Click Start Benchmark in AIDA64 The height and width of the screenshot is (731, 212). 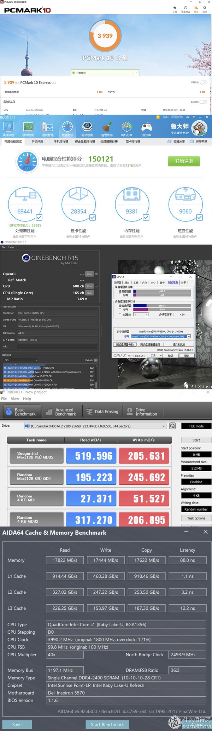tap(107, 724)
